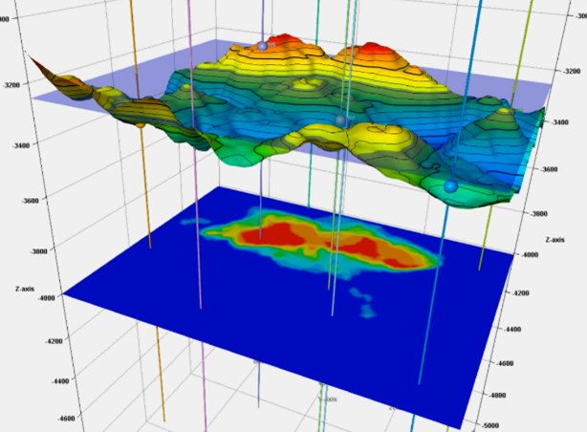The width and height of the screenshot is (587, 432).
Task: Click the orange marker sphere on the orange well line
Action: pyautogui.click(x=141, y=122)
